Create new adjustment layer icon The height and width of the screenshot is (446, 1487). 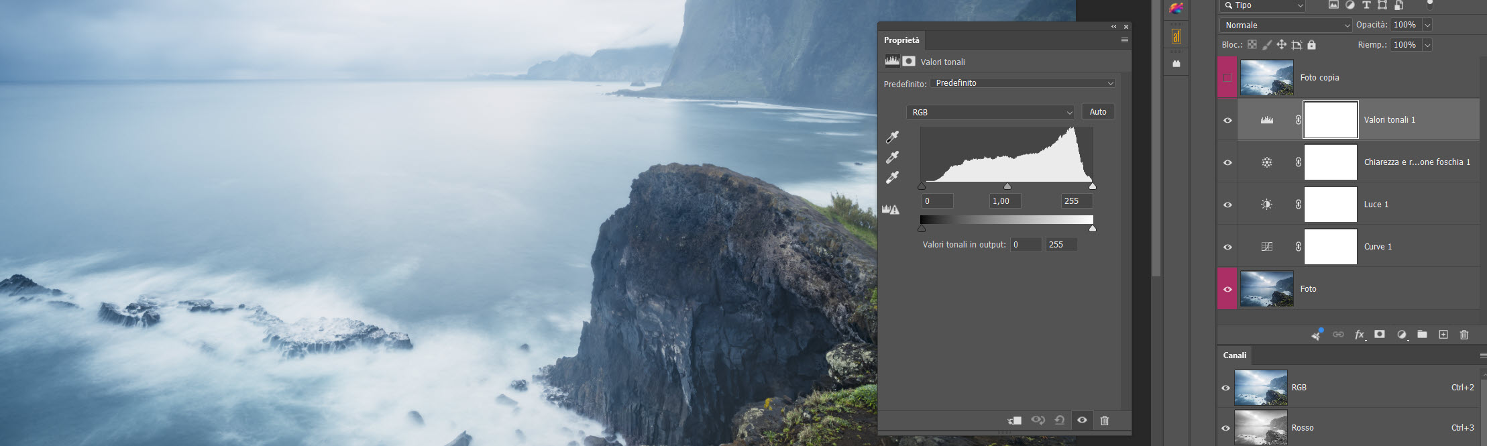pyautogui.click(x=1402, y=335)
